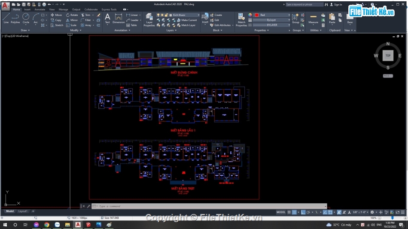Click the AutoCAD application menu button
Image resolution: width=408 pixels, height=229 pixels.
point(5,6)
